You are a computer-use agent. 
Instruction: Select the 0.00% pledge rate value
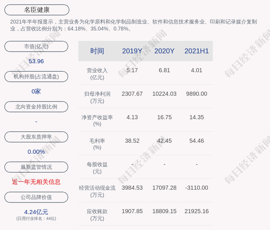[36, 152]
